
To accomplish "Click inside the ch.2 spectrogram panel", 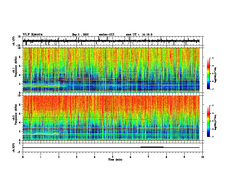I will point(111,118).
